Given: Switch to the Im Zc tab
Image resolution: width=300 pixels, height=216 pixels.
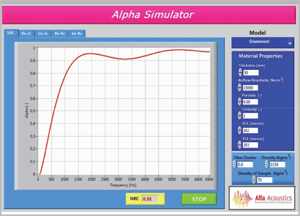Looking at the screenshot, I should click(43, 33).
